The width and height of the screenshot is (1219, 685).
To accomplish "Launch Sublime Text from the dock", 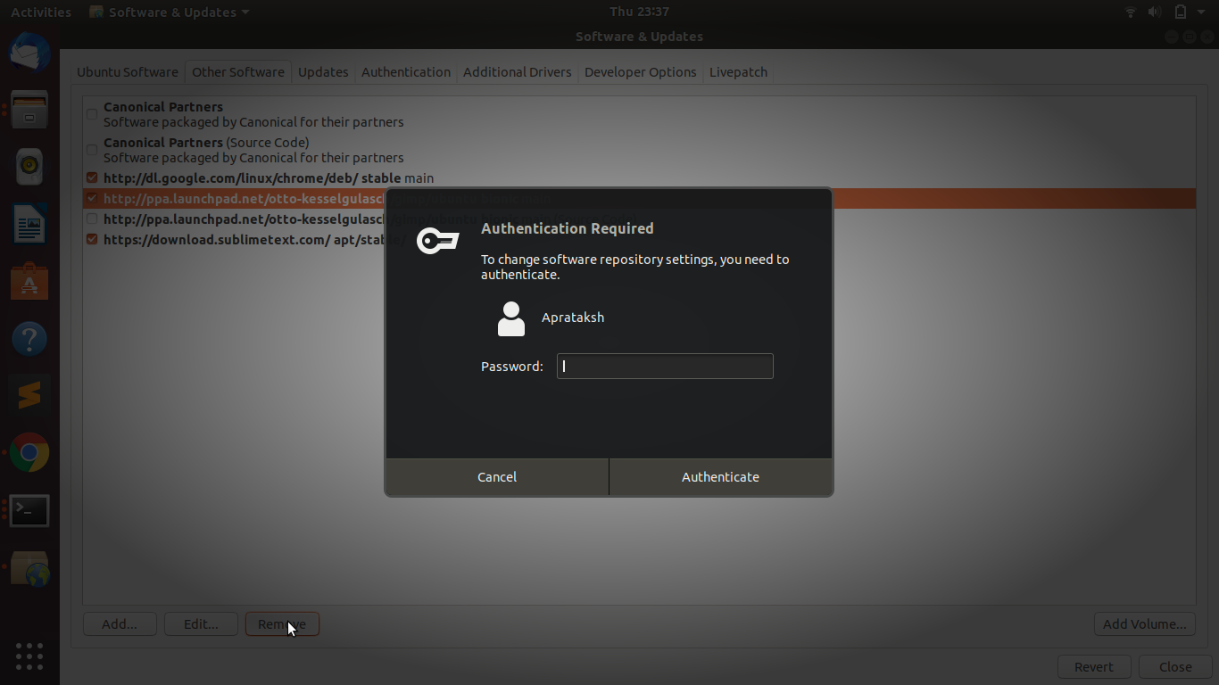I will pos(29,396).
